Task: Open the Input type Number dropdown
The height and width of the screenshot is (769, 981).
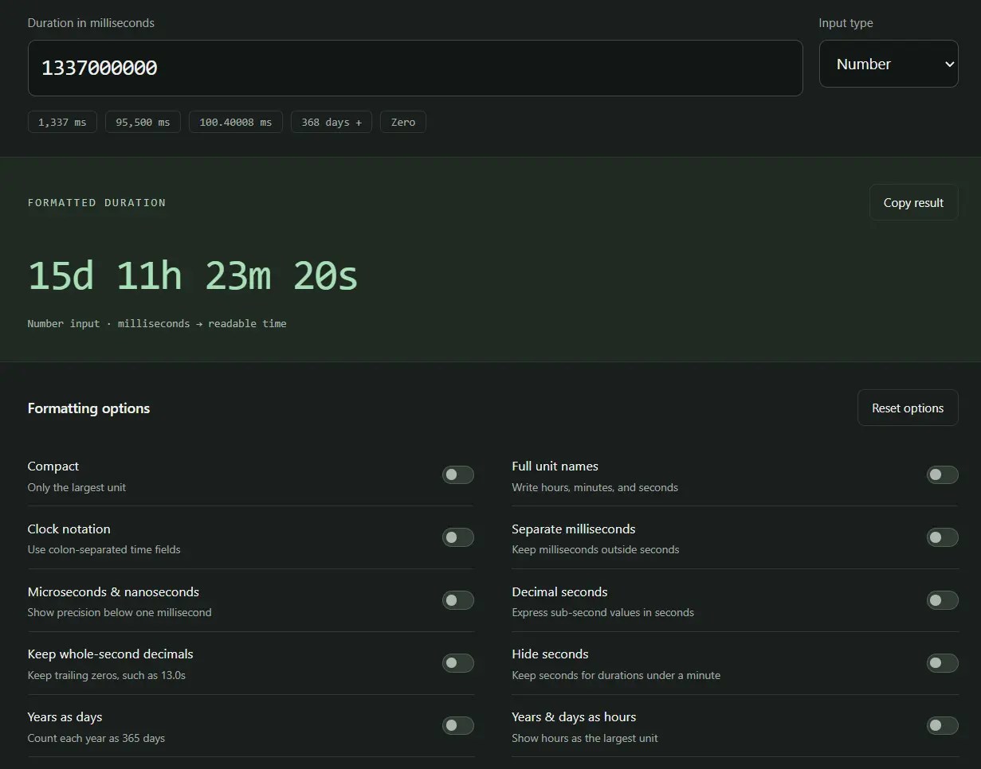Action: coord(889,64)
